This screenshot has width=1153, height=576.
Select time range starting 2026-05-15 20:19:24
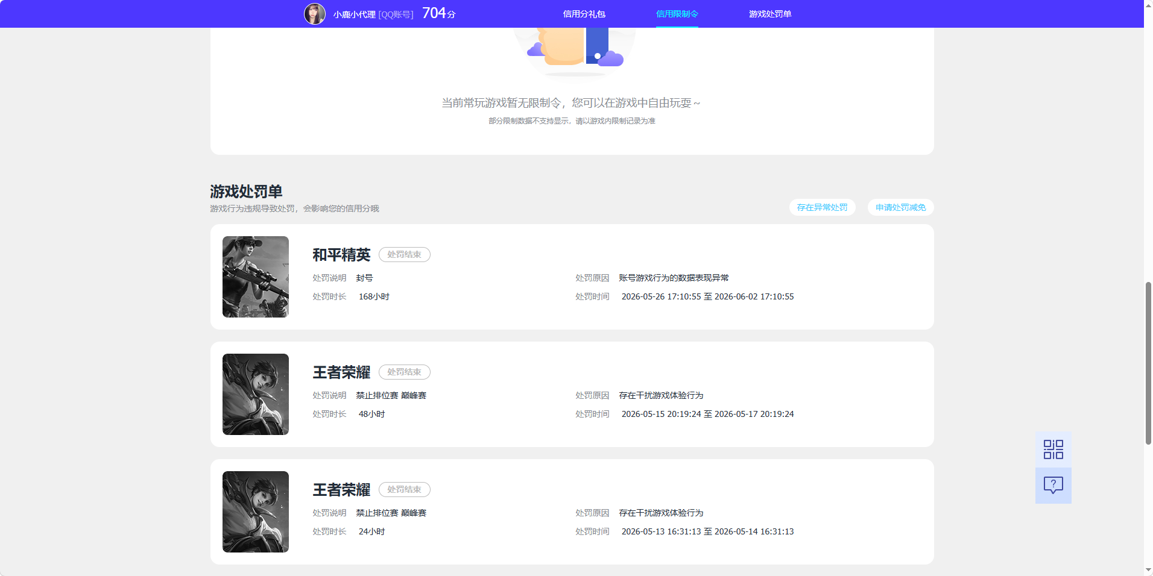pos(707,414)
